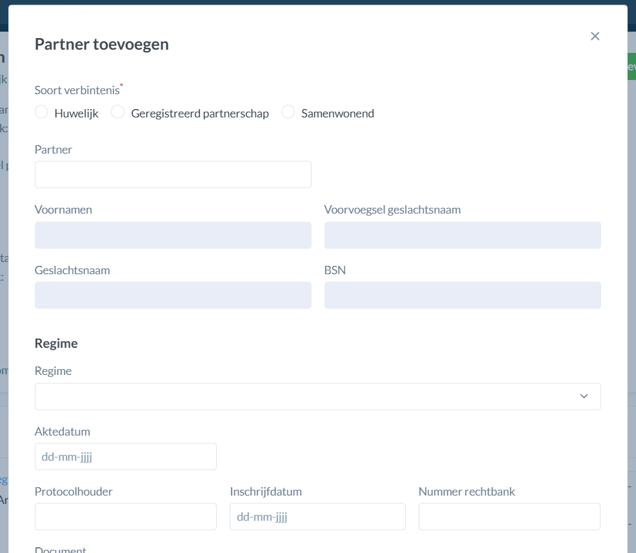
Task: Click into the BSN field
Action: [462, 296]
